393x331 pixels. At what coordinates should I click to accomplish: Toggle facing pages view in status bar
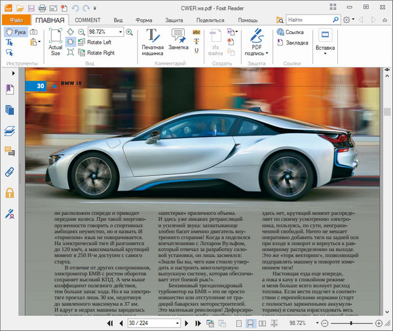point(262,324)
